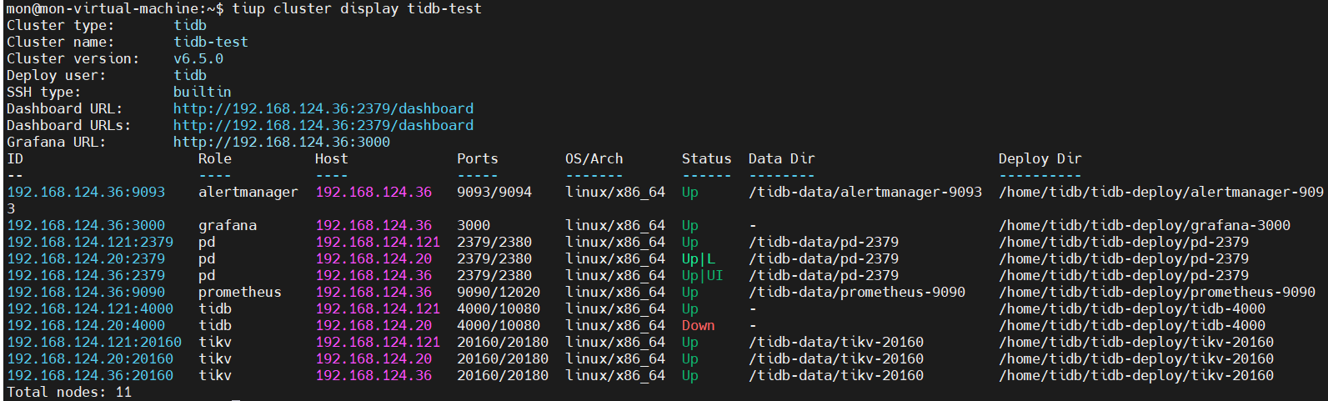Click the "Deploy Dir" column header
Image resolution: width=1328 pixels, height=401 pixels.
pyautogui.click(x=1040, y=158)
